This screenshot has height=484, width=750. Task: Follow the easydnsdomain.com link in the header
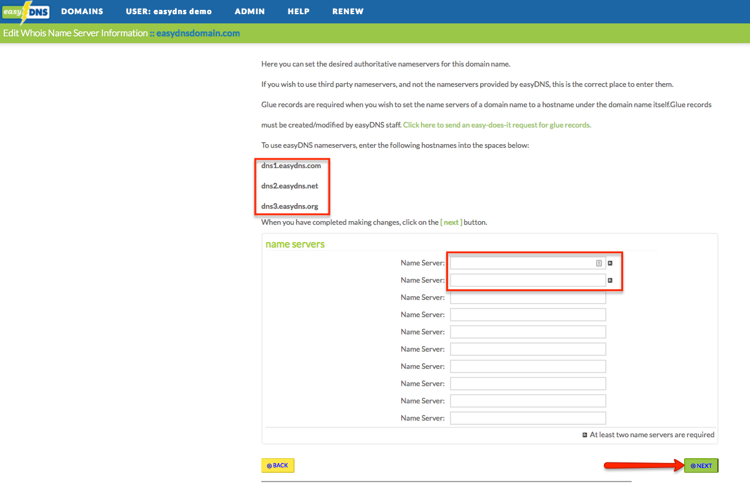pos(198,33)
